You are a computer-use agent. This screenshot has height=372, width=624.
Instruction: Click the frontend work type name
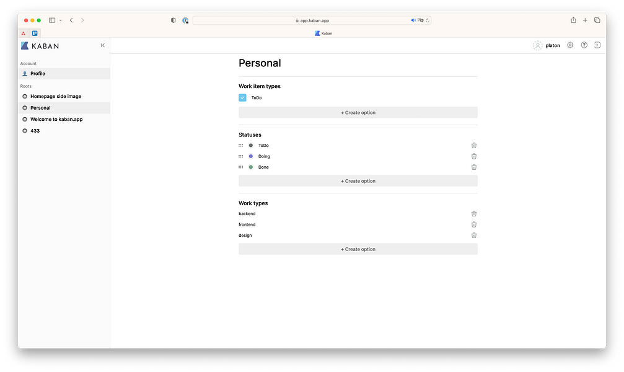[x=247, y=224]
